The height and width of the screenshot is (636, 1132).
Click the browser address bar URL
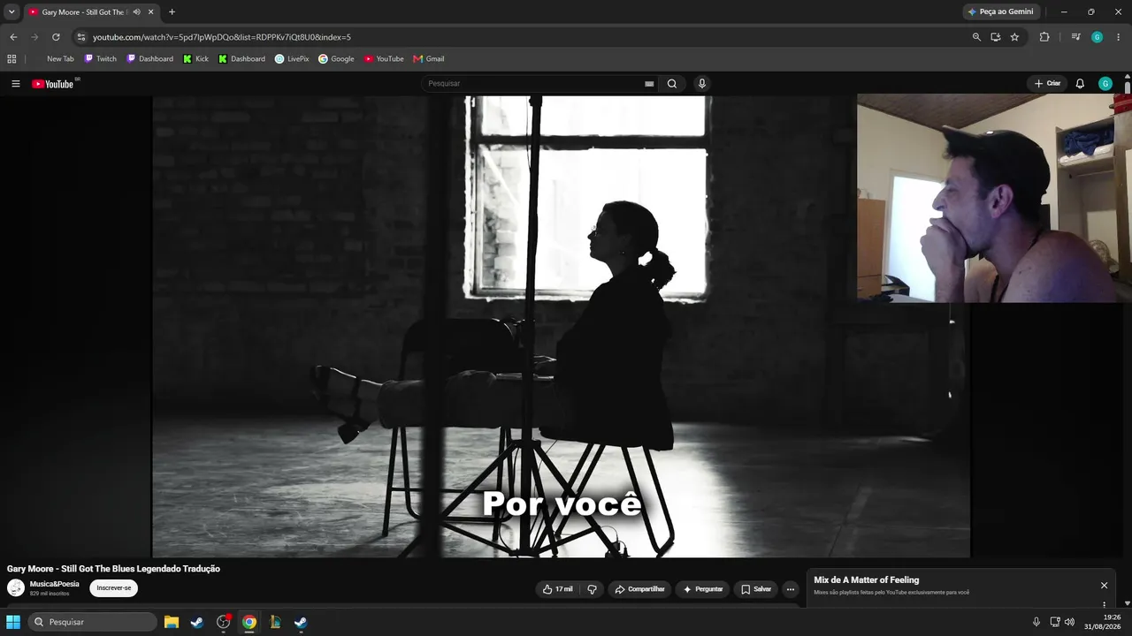point(222,37)
